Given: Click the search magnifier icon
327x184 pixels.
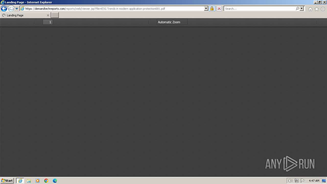Looking at the screenshot, I should [x=297, y=9].
